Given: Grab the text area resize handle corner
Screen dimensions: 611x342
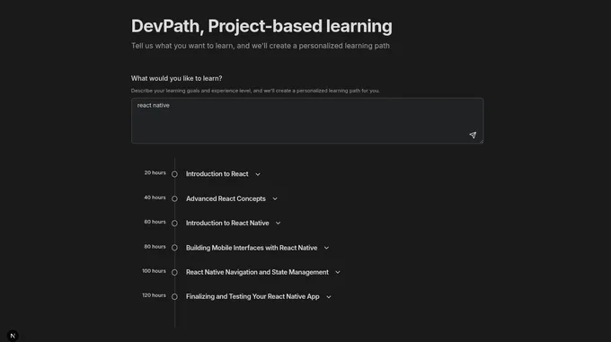Looking at the screenshot, I should click(x=482, y=142).
